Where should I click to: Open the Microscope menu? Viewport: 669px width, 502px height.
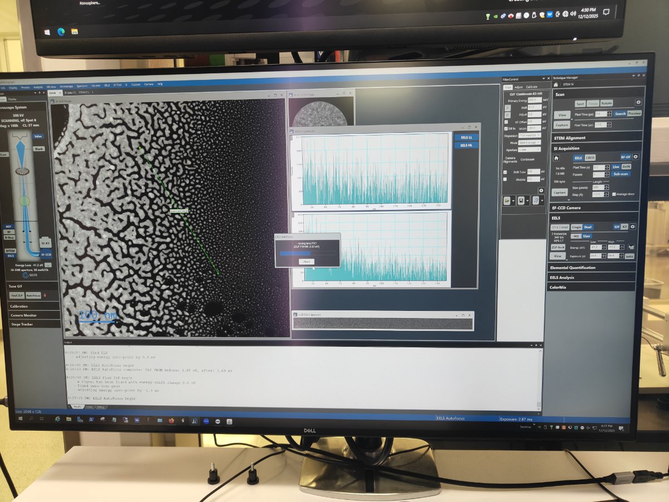66,86
